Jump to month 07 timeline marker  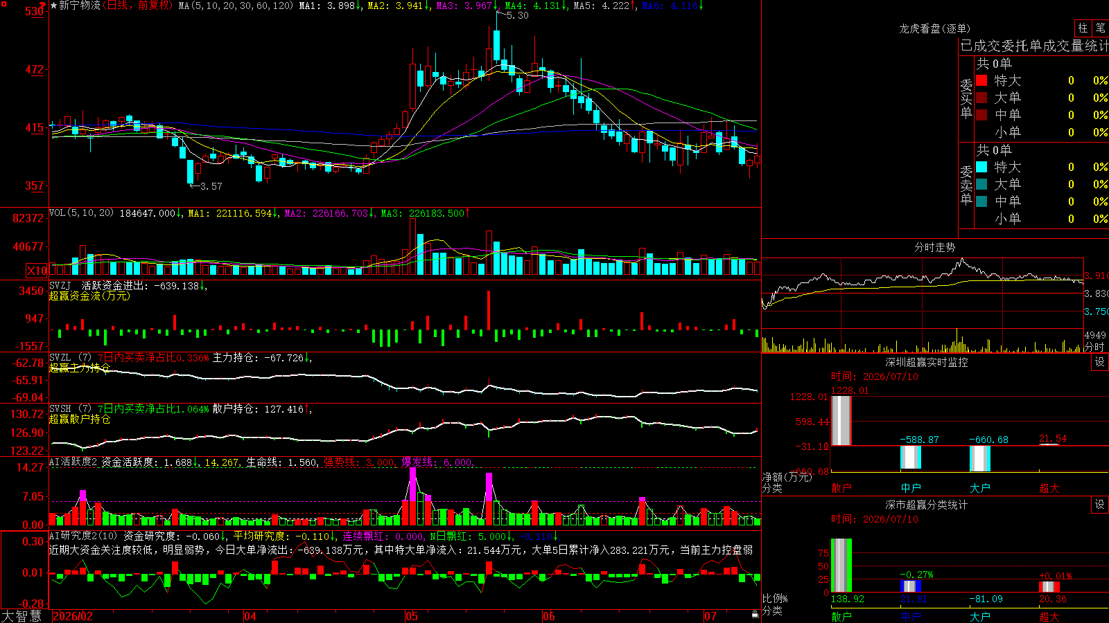pos(710,616)
